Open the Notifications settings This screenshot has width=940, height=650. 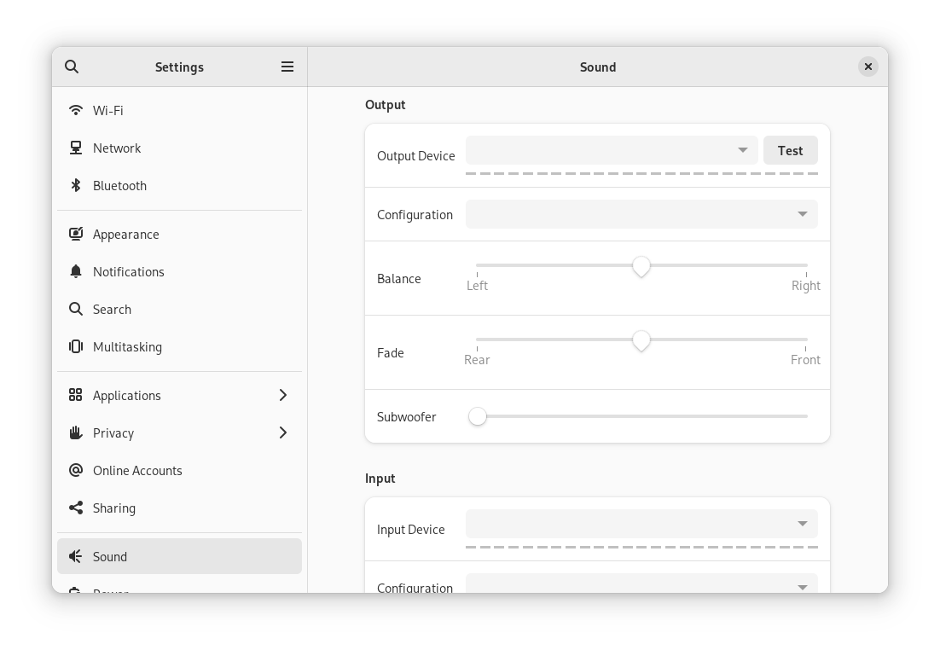click(x=179, y=271)
